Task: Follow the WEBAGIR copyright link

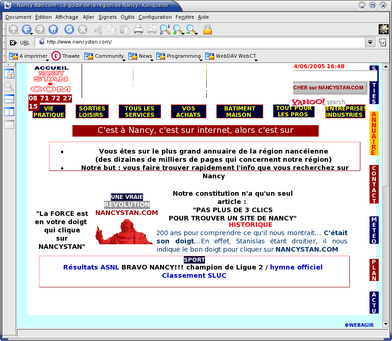Action: point(359,325)
